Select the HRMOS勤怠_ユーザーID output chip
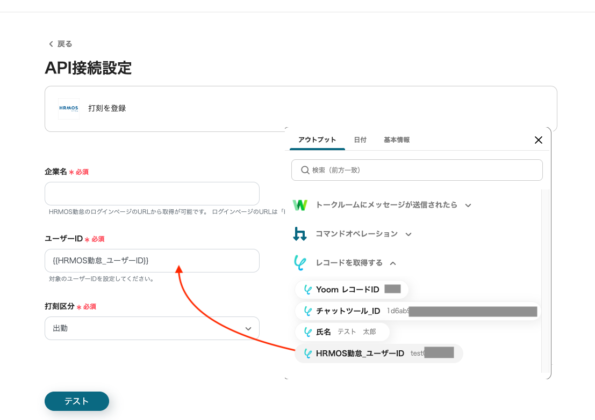Image resolution: width=595 pixels, height=420 pixels. [x=379, y=353]
